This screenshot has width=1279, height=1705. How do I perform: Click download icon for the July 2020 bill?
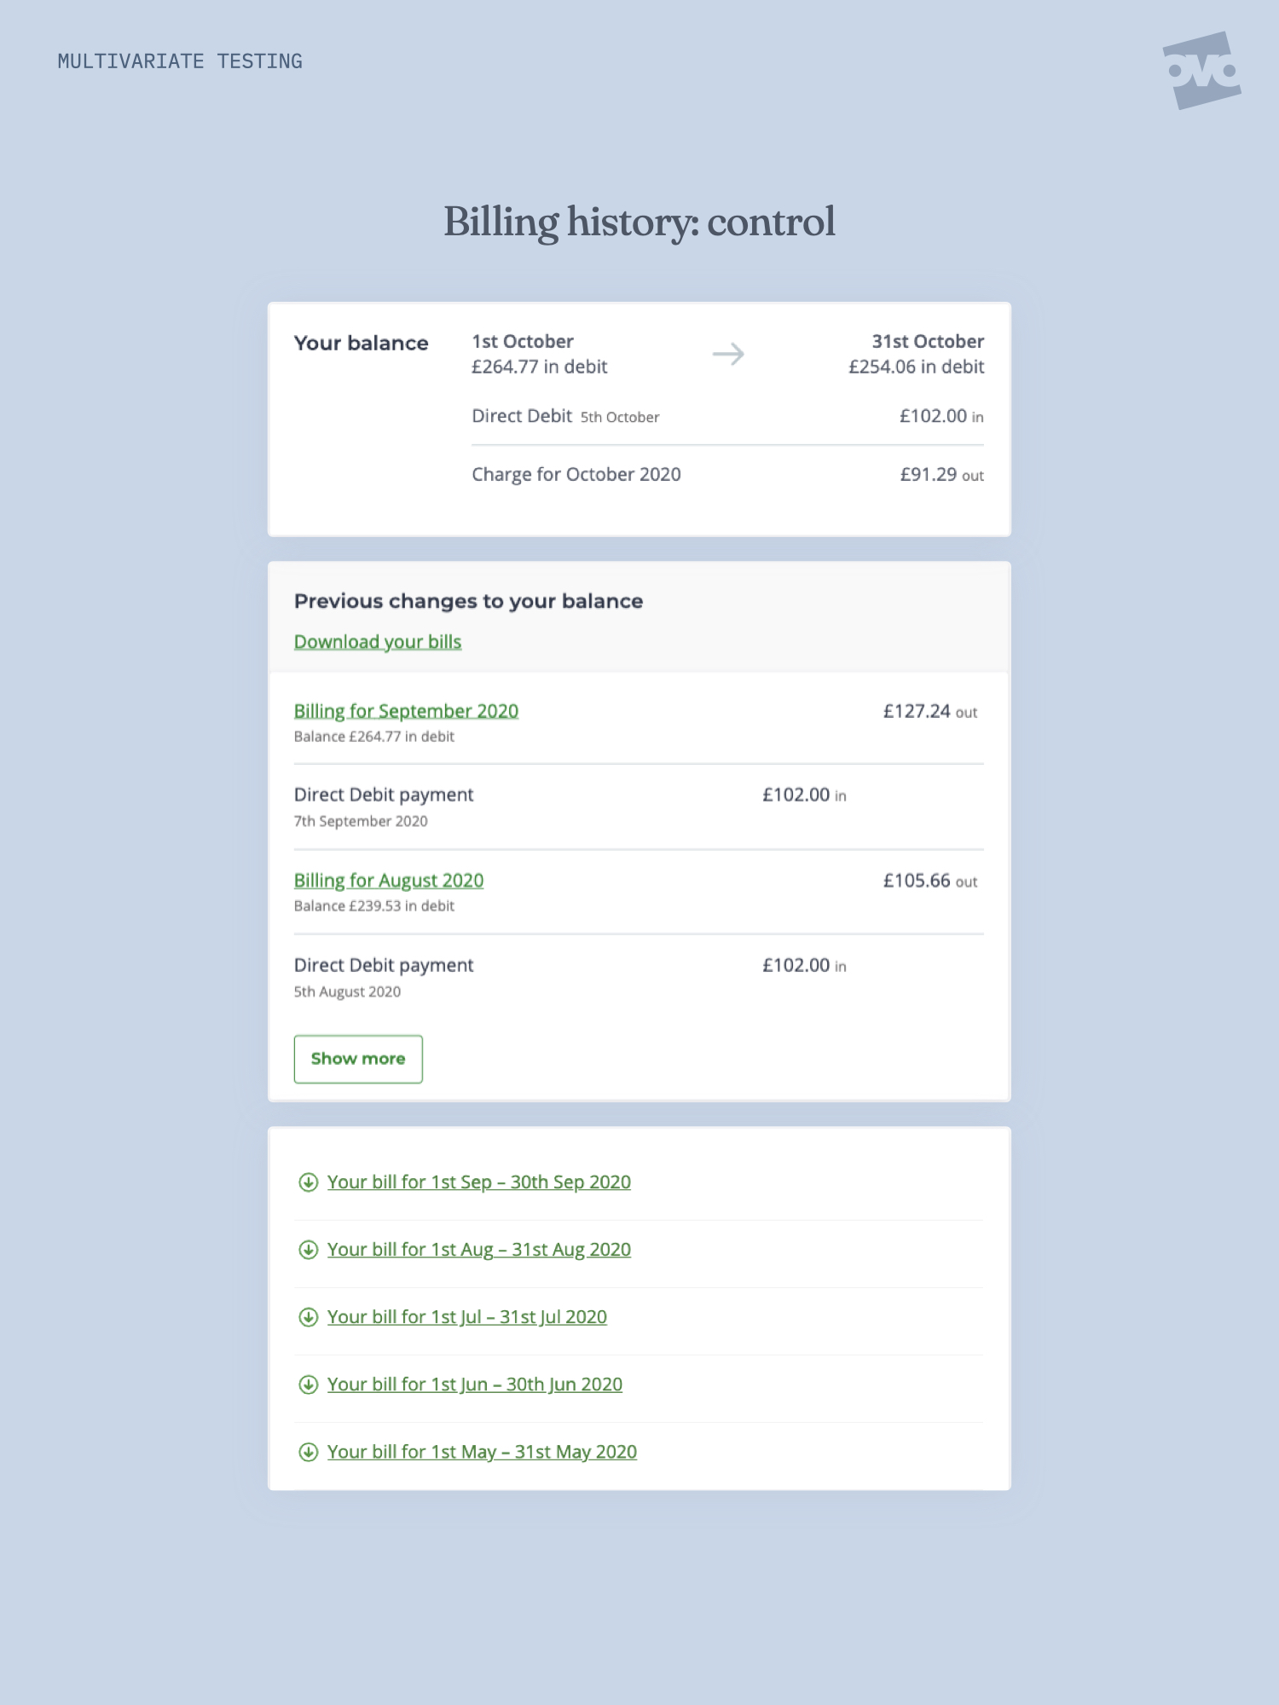pos(308,1317)
